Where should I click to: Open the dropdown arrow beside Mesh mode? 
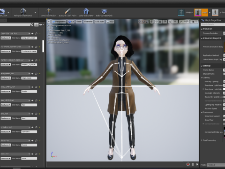[x=210, y=13]
